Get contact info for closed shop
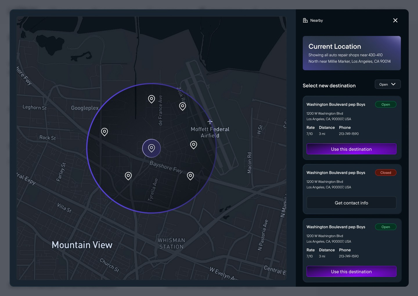 [352, 203]
